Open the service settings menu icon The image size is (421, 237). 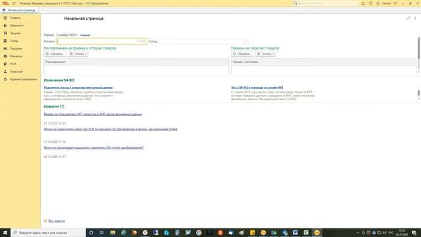click(x=395, y=3)
